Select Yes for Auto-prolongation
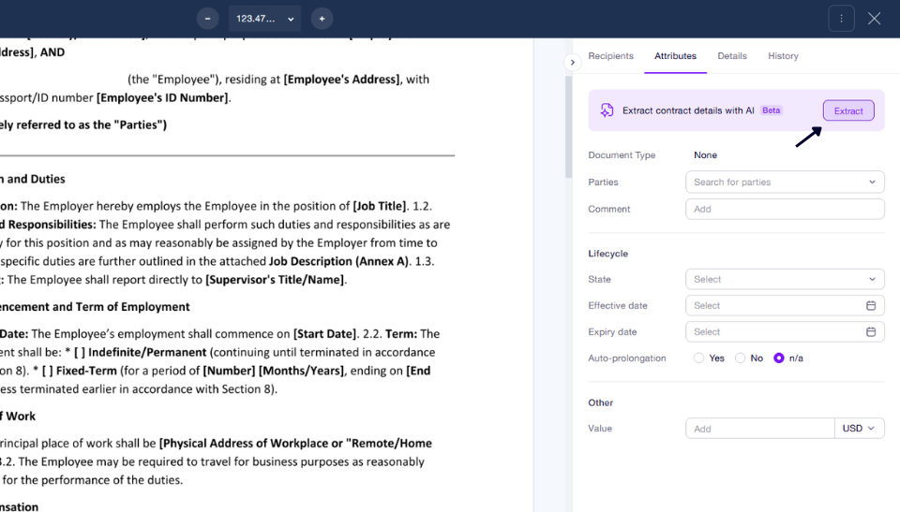 [x=698, y=358]
